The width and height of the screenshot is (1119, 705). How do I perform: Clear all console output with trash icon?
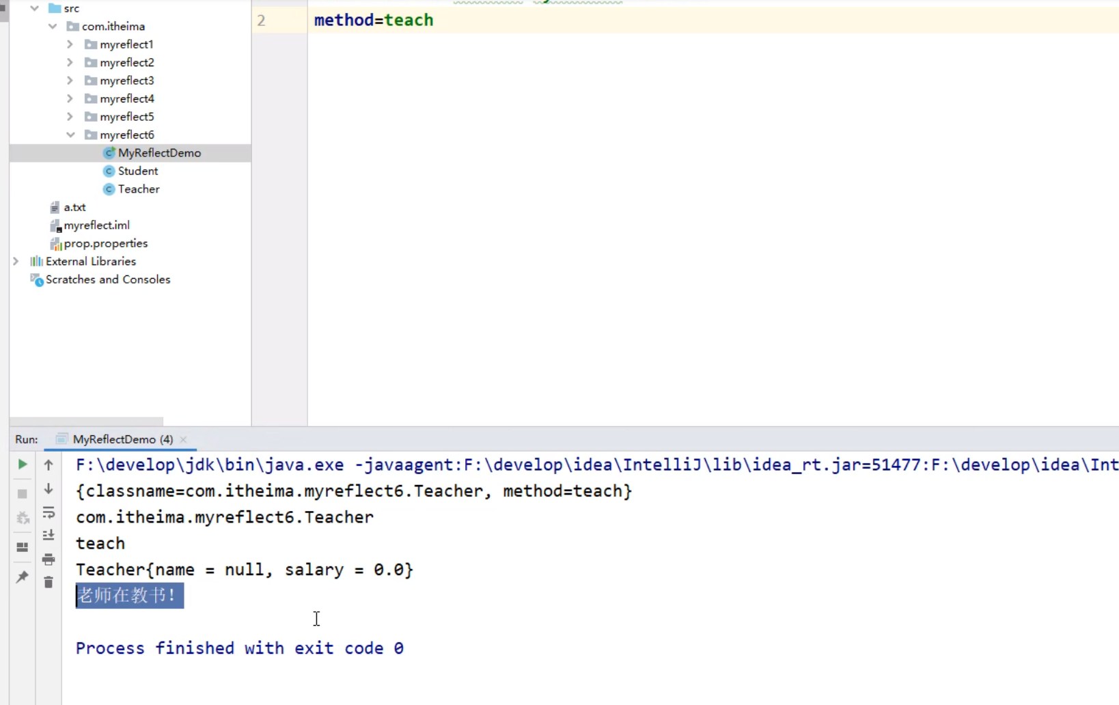tap(49, 582)
